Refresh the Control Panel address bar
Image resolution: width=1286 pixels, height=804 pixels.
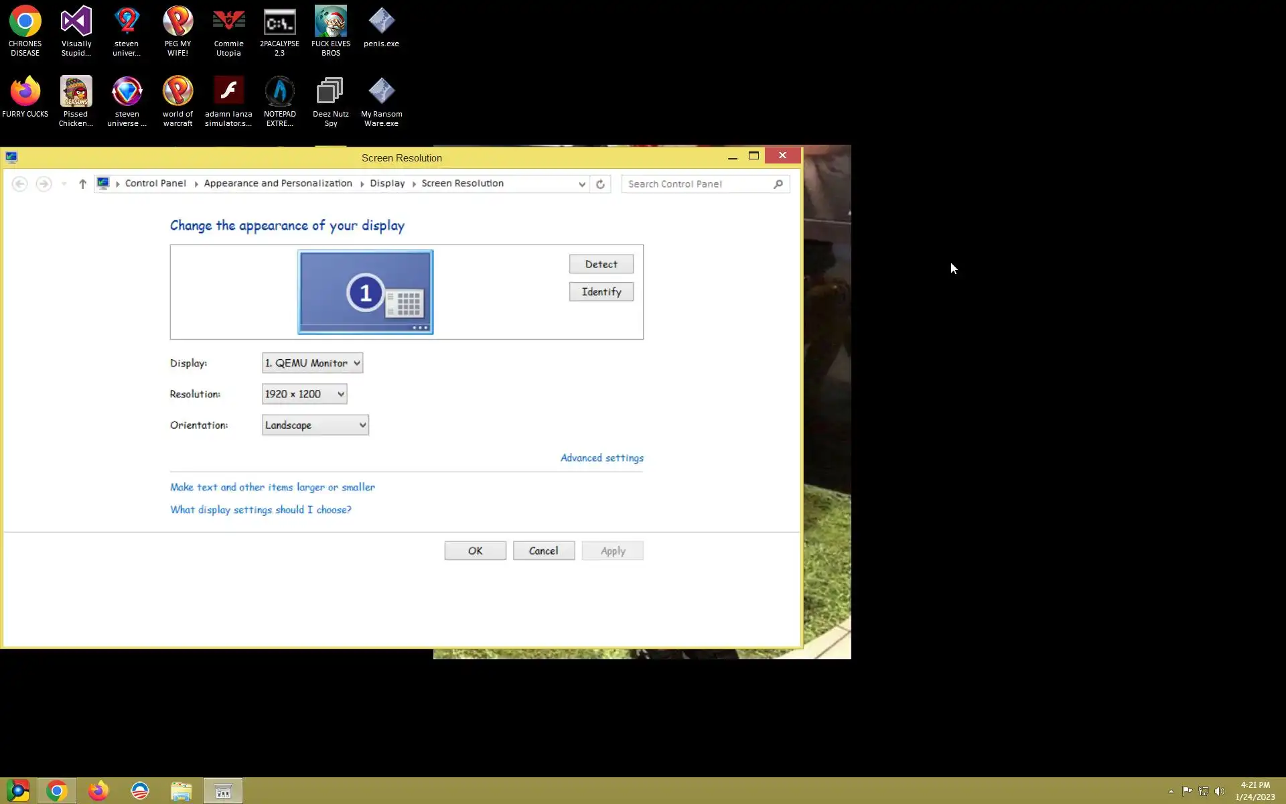tap(600, 184)
